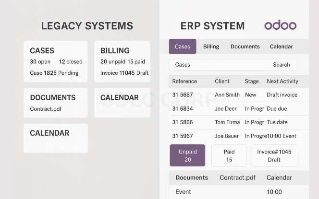This screenshot has width=319, height=199.
Task: Click the LEGACY SYSTEMS heading
Action: coord(87,26)
